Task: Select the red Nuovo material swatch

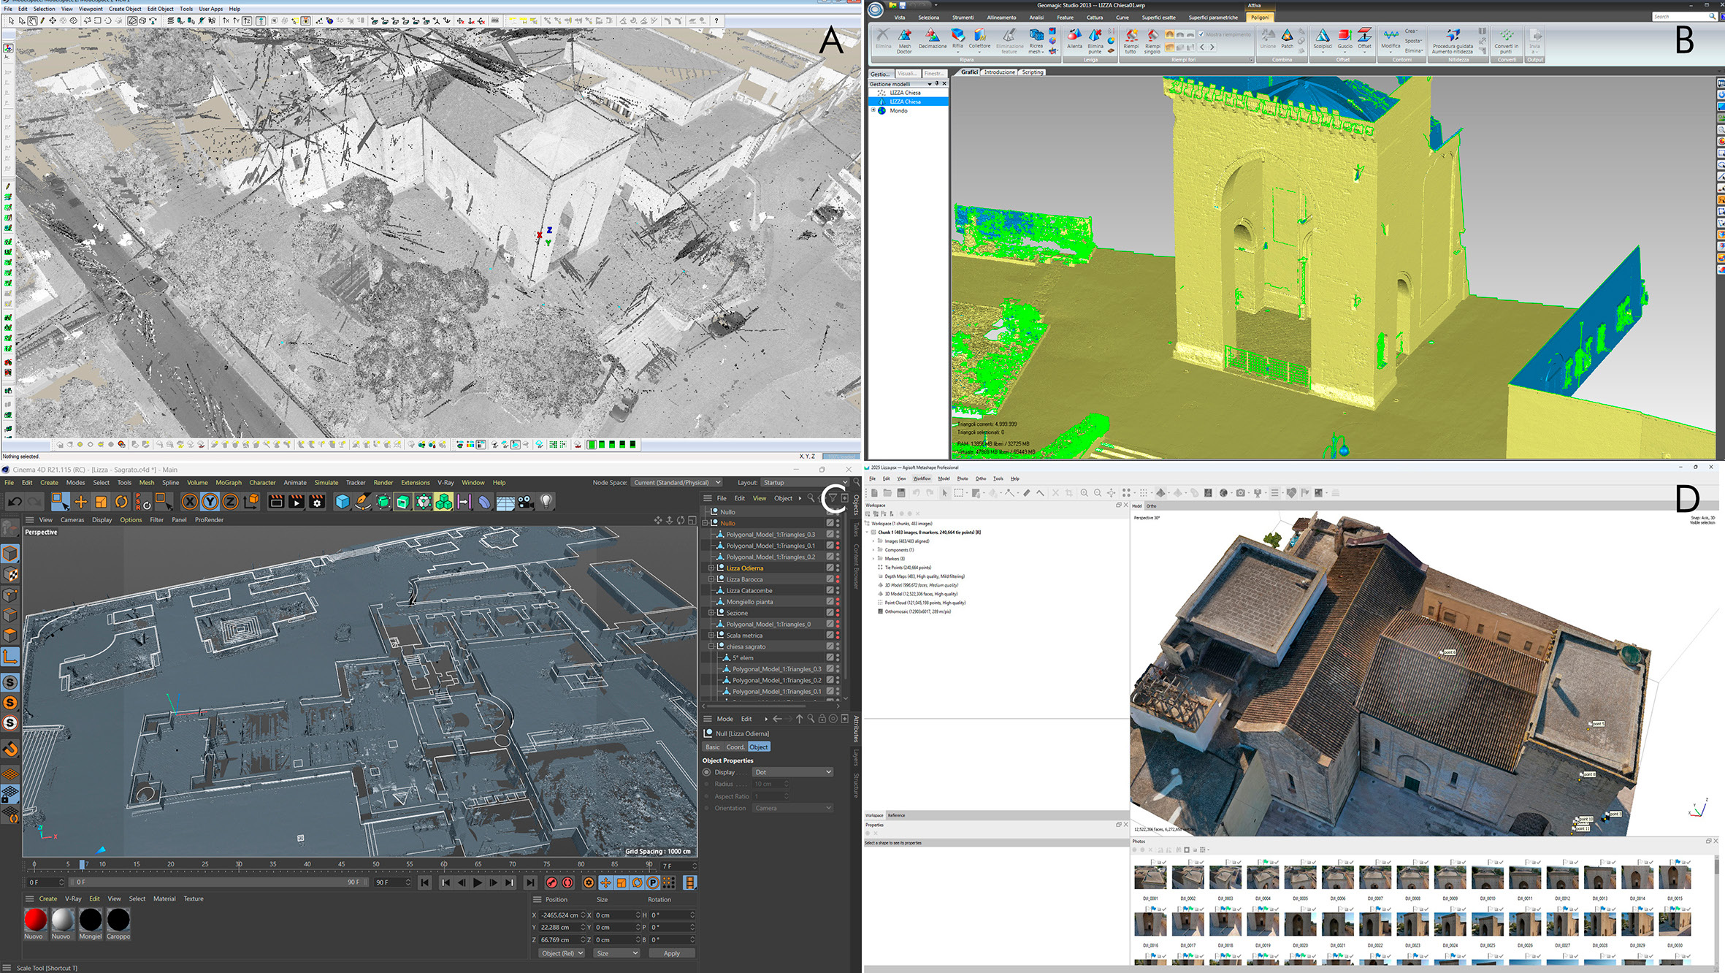Action: pyautogui.click(x=35, y=920)
